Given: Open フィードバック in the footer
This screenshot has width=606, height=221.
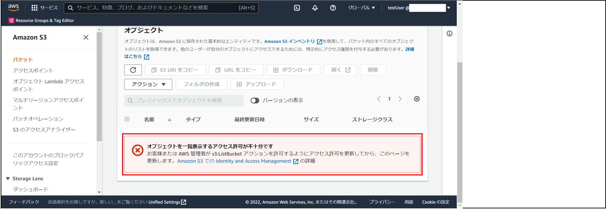Looking at the screenshot, I should click(24, 202).
